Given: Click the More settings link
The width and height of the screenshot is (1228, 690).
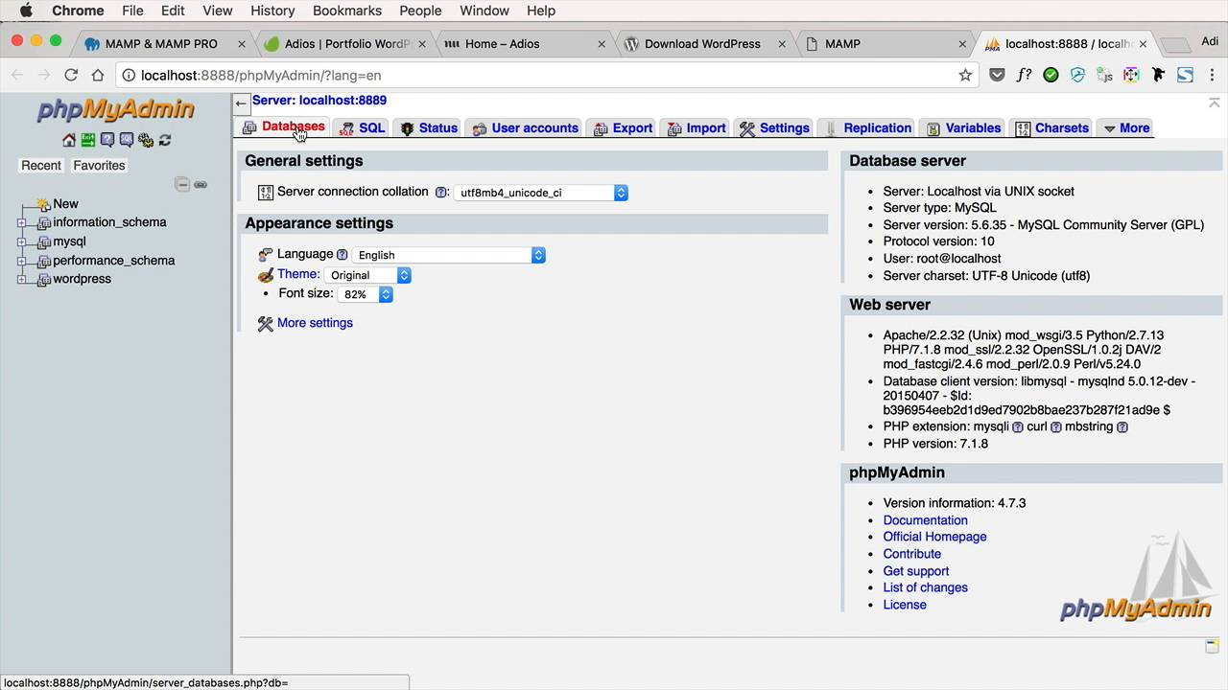Looking at the screenshot, I should click(x=315, y=323).
